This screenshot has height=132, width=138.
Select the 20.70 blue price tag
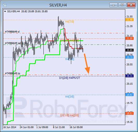click(x=129, y=57)
